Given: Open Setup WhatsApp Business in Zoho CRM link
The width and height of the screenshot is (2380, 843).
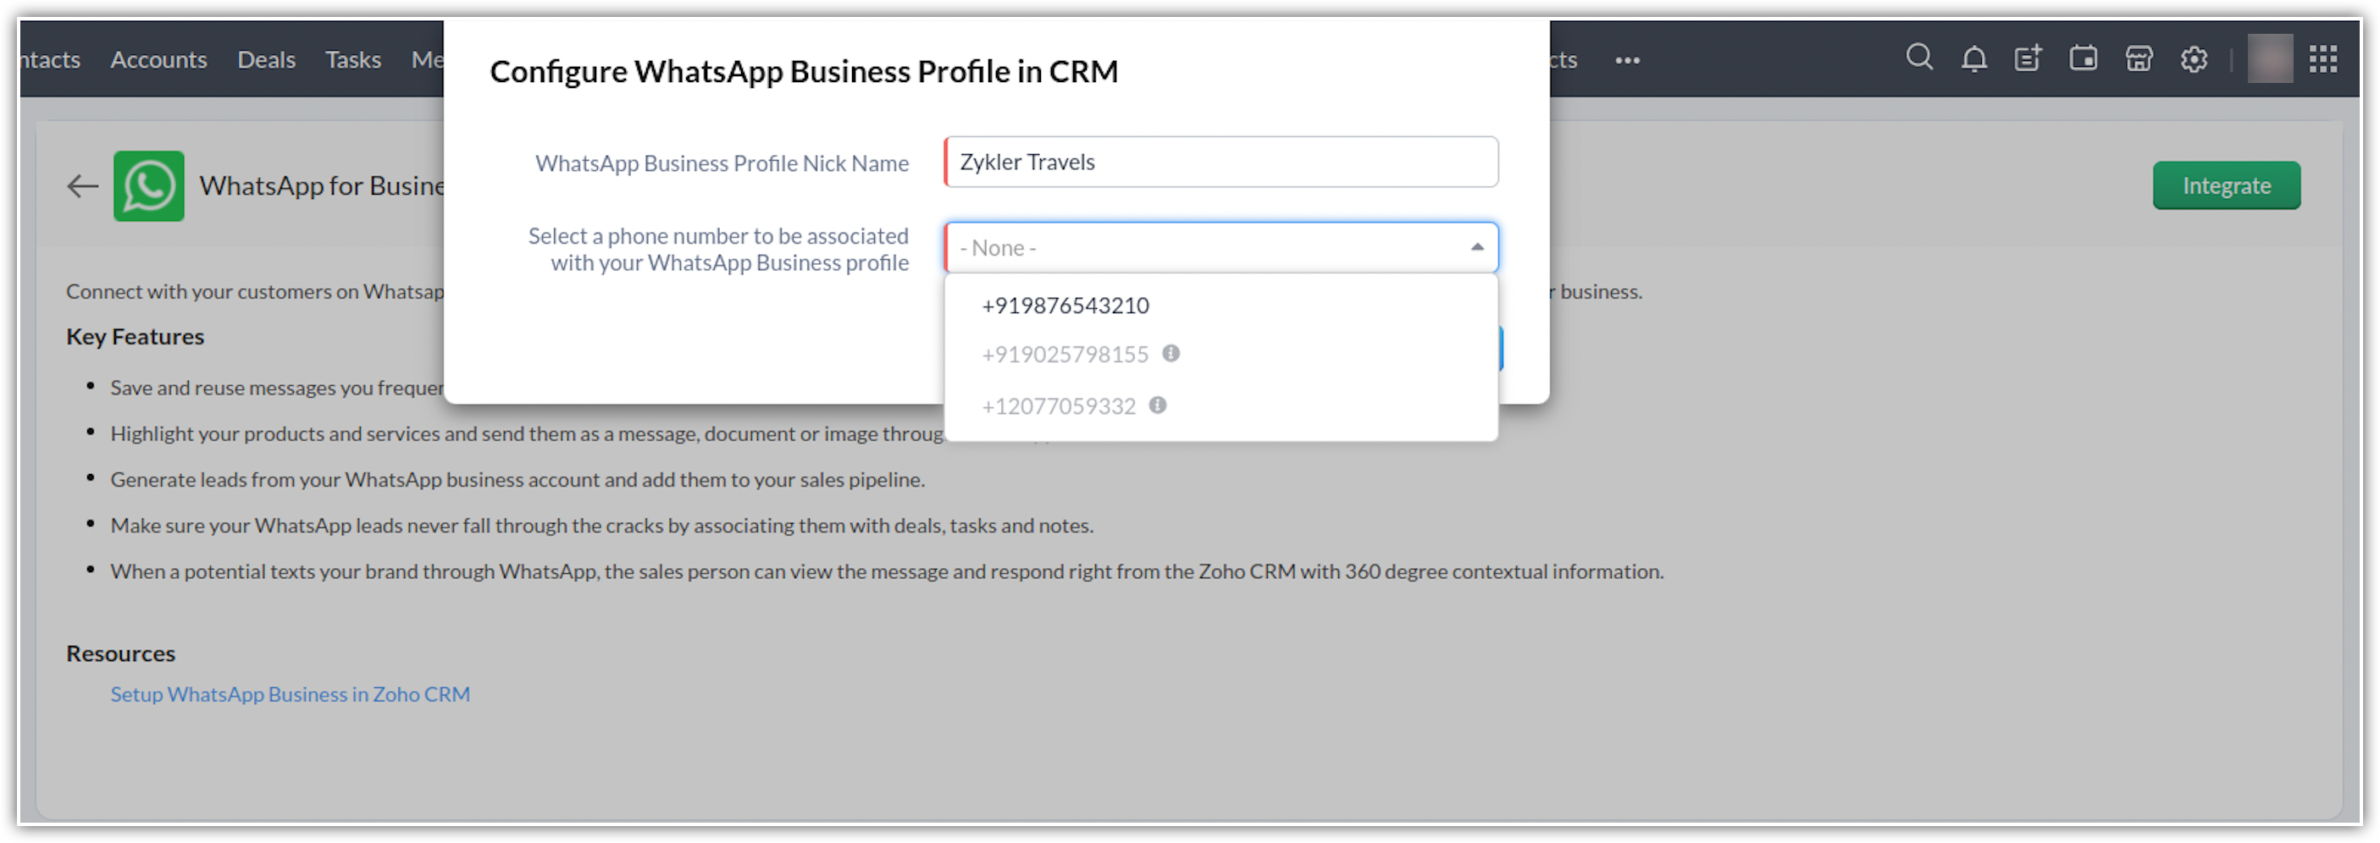Looking at the screenshot, I should click(x=291, y=694).
